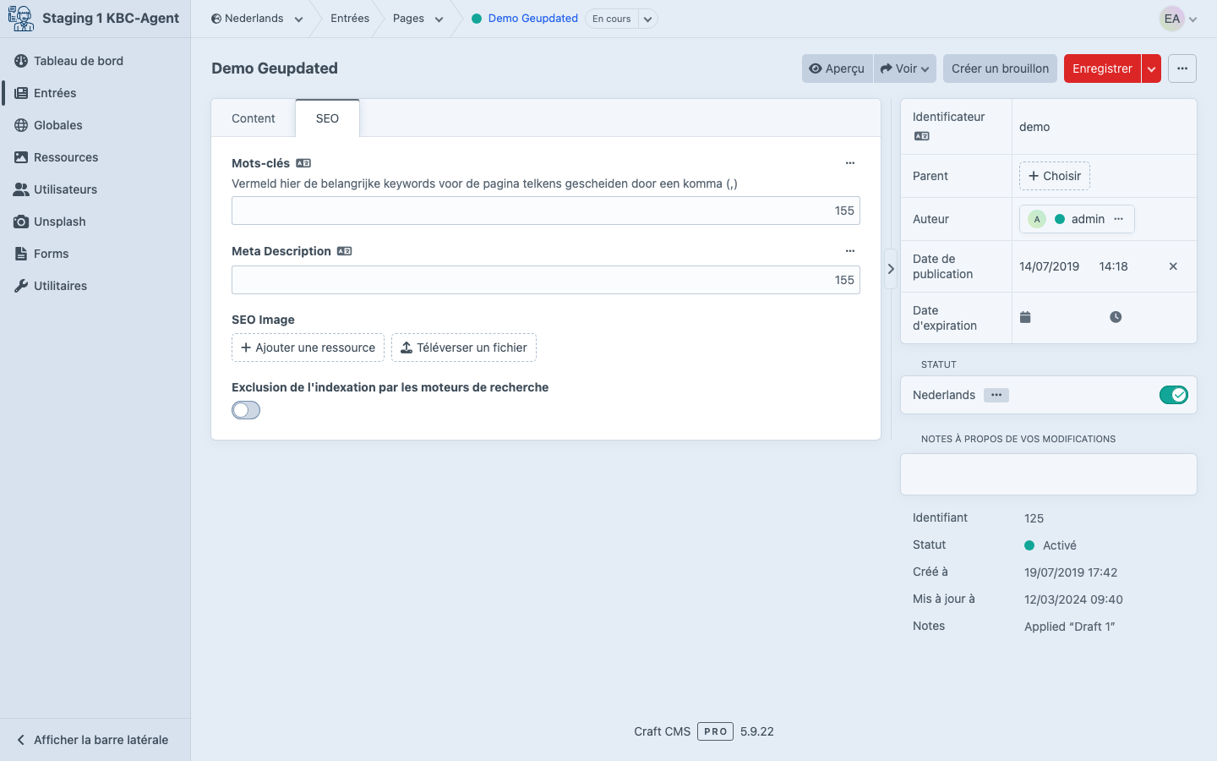
Task: Click the translatable icon next to Mots-clés
Action: tap(303, 163)
